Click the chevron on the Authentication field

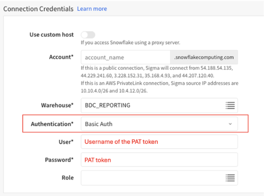pos(230,124)
